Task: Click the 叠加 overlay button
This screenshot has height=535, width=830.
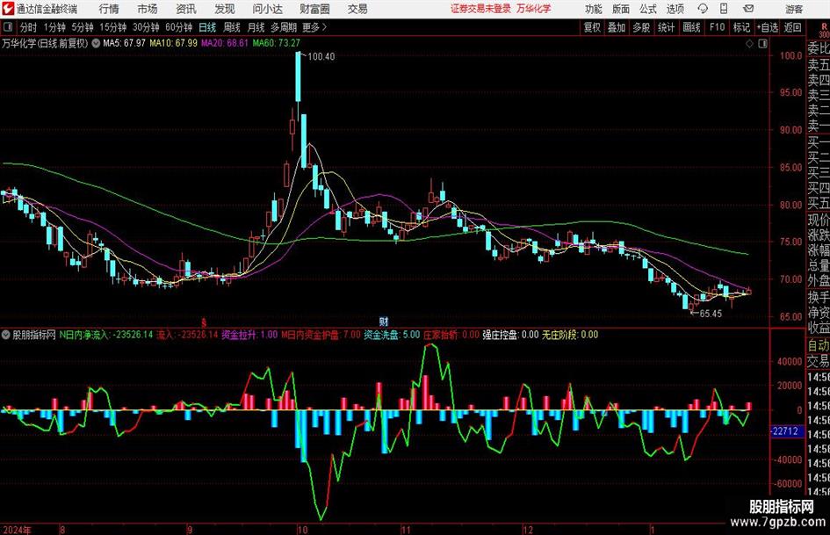Action: [617, 27]
